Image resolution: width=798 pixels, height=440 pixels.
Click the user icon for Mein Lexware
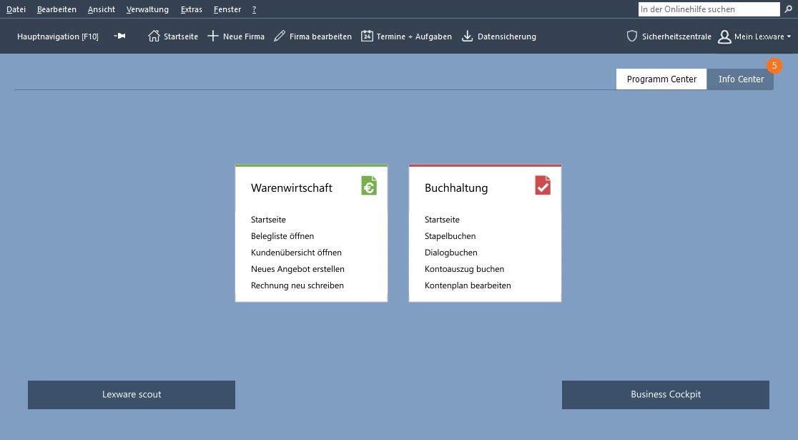724,36
